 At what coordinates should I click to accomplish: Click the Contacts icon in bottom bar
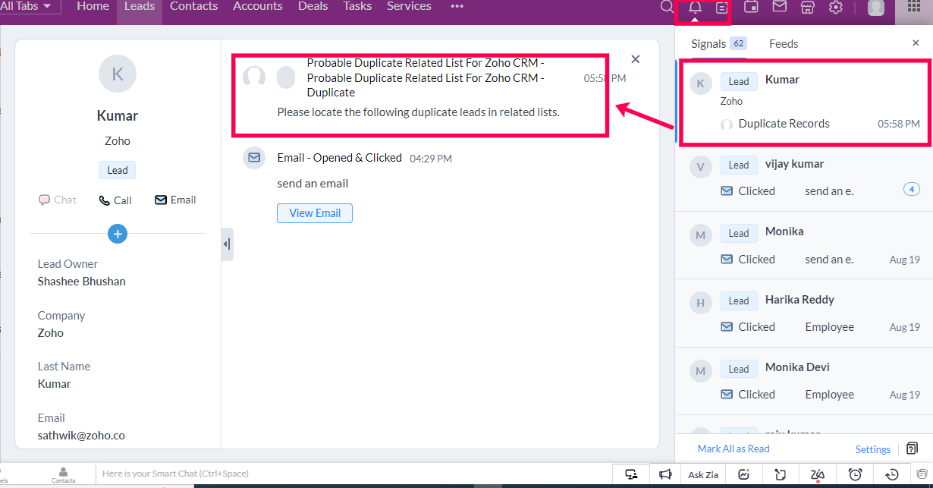tap(63, 475)
